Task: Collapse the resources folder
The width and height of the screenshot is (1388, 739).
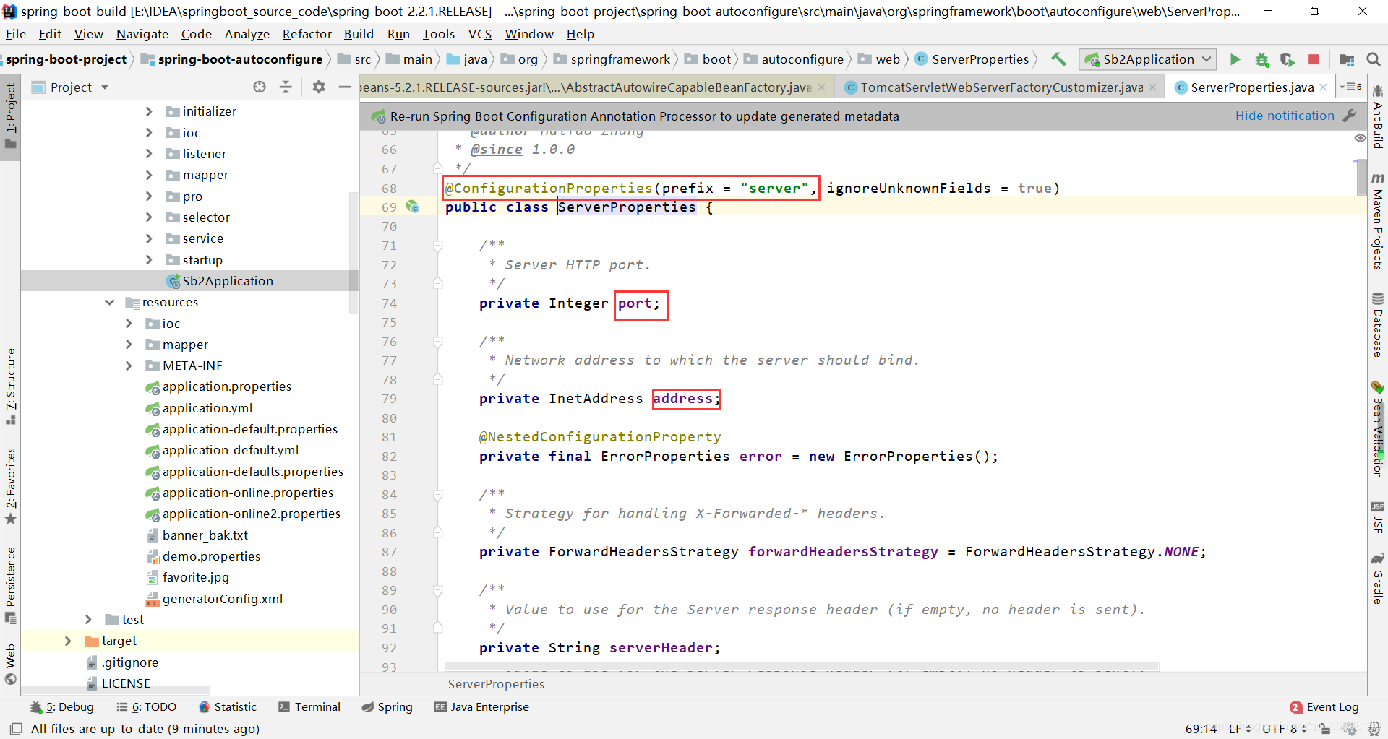Action: [x=109, y=302]
